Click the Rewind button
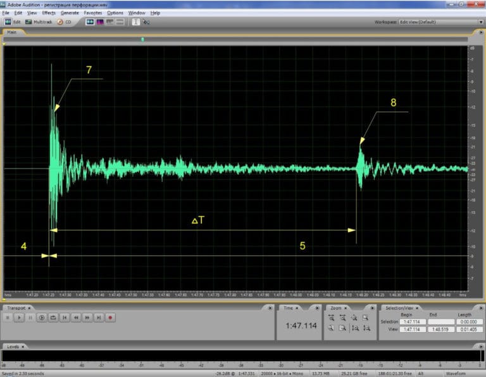Screen dimensions: 486x377 (76, 318)
